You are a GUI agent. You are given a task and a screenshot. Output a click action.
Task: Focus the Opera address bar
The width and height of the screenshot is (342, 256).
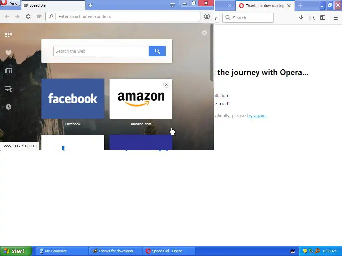point(123,17)
